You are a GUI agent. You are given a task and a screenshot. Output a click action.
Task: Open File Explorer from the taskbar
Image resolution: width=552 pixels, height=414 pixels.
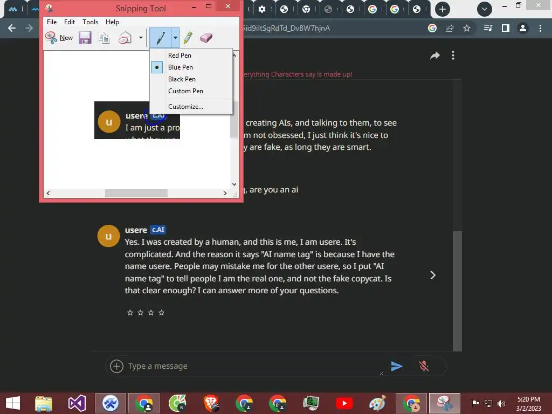tap(44, 403)
